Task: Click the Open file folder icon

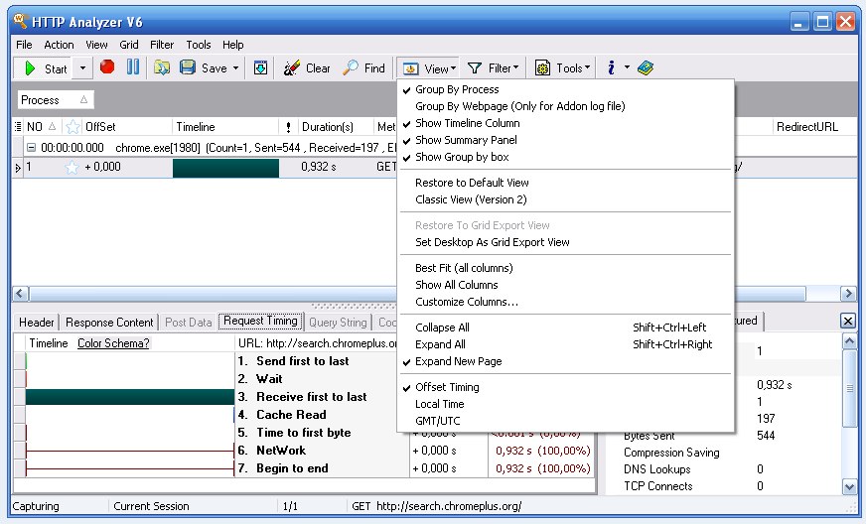Action: (x=162, y=67)
